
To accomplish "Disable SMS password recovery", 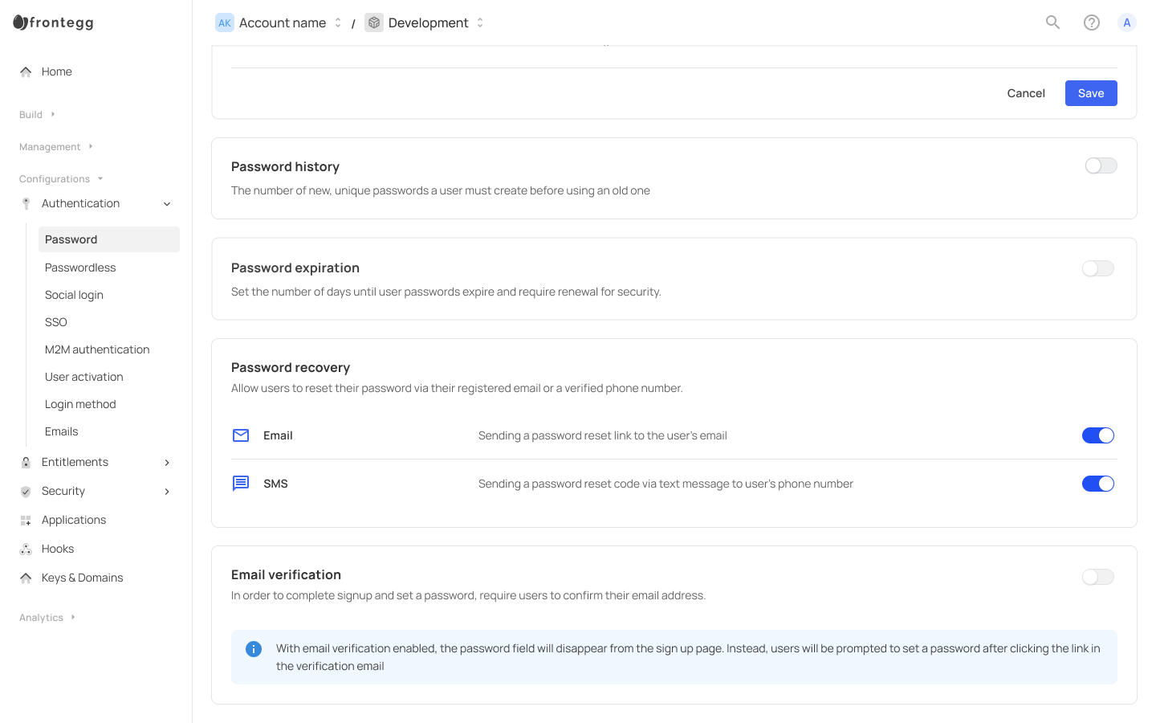I will (1098, 483).
